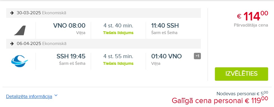Image resolution: width=274 pixels, height=107 pixels.
Task: Click the SSH 19:45 return departure
Action: 71,56
